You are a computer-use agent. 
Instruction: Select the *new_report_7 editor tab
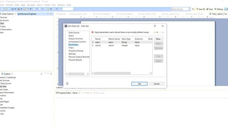[218, 14]
